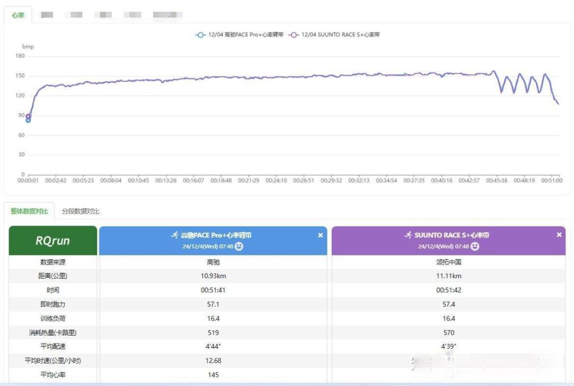
Task: Select the 心率 chart tab
Action: tap(18, 15)
